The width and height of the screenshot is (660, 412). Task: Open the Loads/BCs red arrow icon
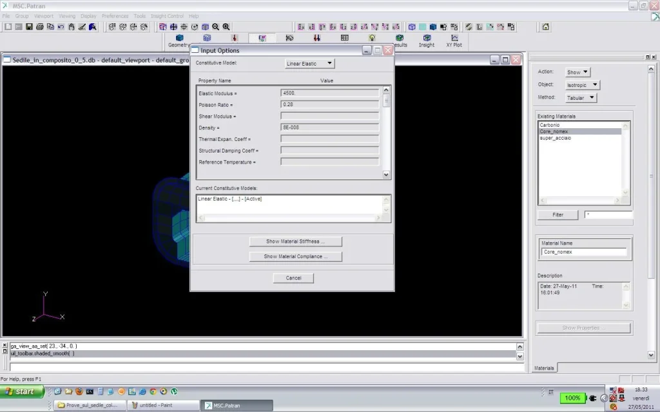tap(235, 39)
